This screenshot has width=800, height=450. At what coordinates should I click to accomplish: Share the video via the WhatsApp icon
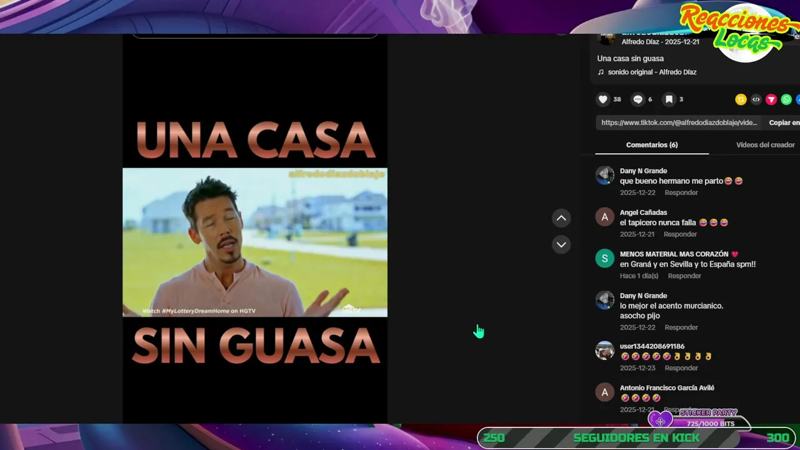pyautogui.click(x=786, y=99)
